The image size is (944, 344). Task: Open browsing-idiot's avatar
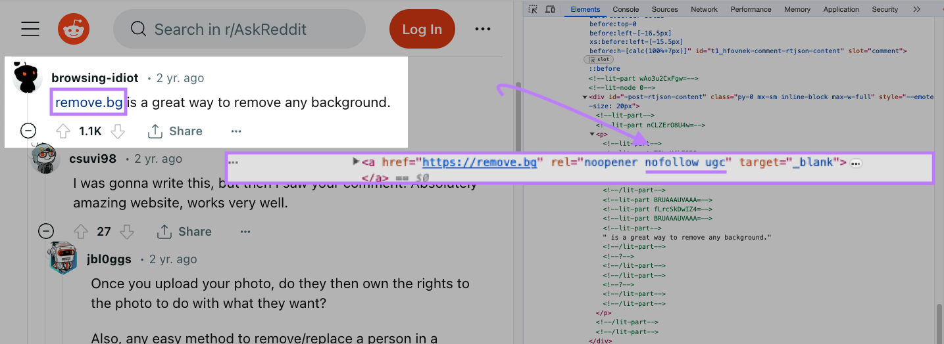tap(26, 78)
